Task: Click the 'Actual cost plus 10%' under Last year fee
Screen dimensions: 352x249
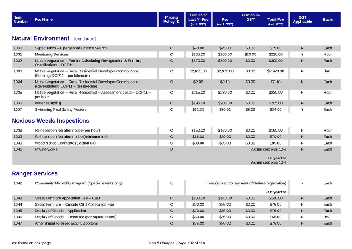Action: (x=269, y=162)
